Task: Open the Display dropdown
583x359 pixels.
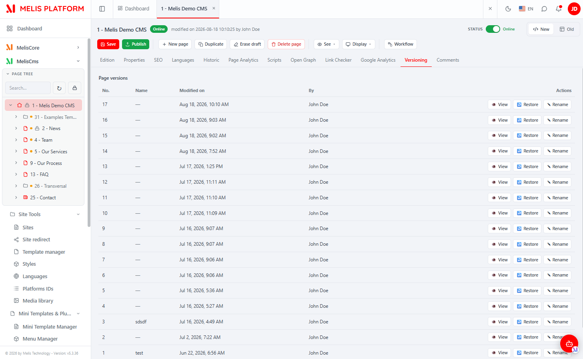Action: [359, 44]
